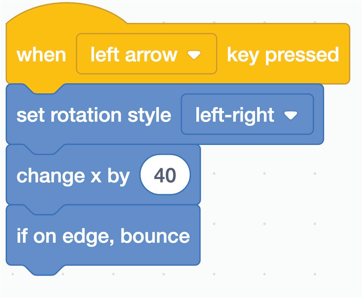Click the "set rotation style" label text
Image resolution: width=362 pixels, height=298 pixels.
[94, 115]
